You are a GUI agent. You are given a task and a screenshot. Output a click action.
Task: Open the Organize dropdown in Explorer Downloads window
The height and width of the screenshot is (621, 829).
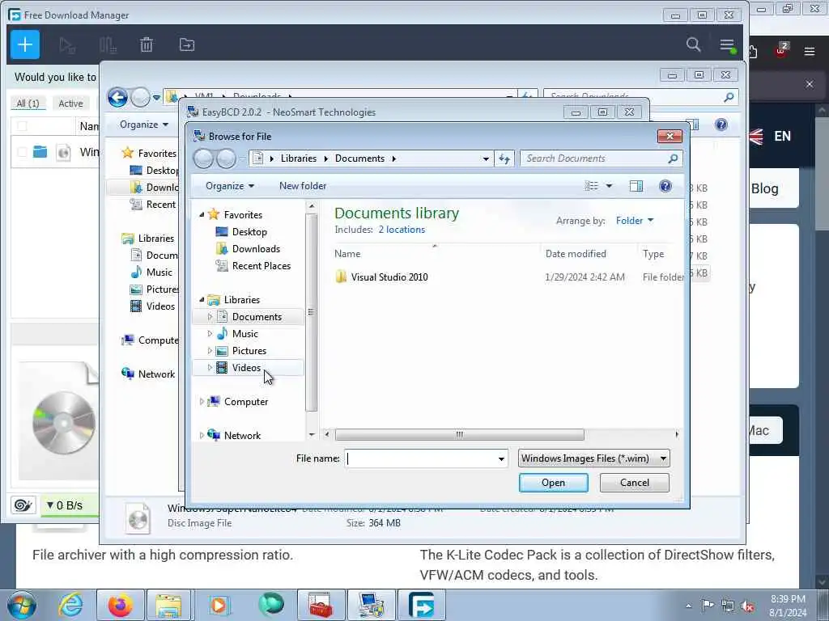point(143,125)
